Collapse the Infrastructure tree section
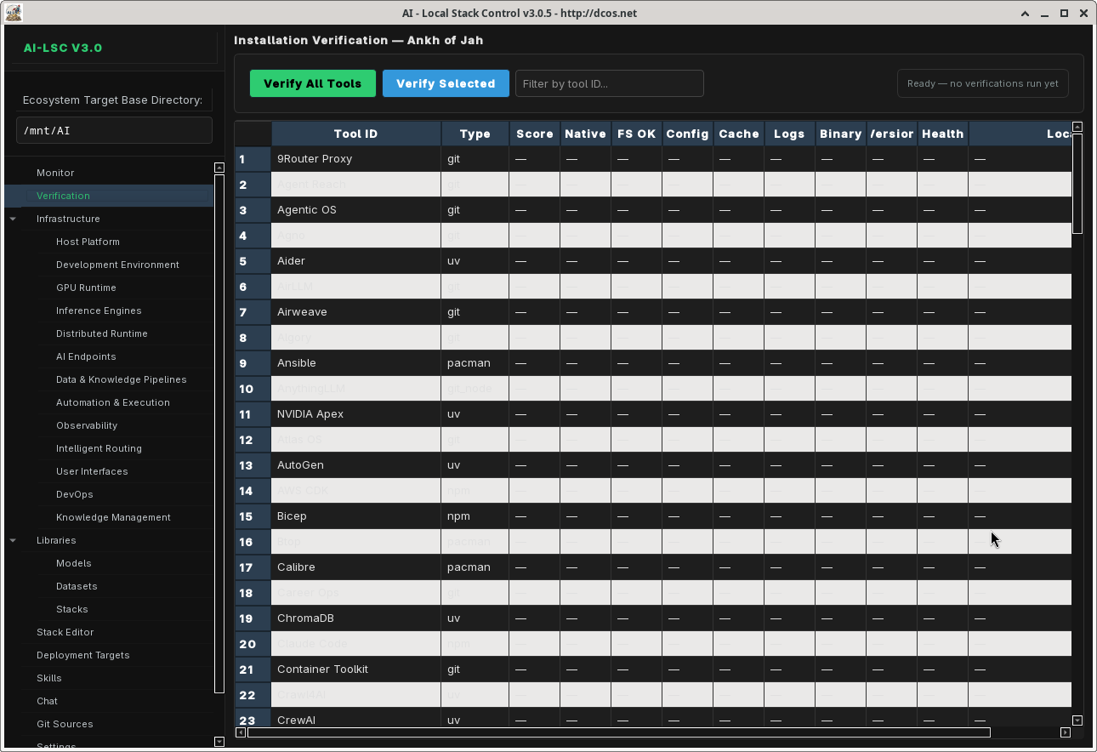The image size is (1097, 752). point(13,219)
